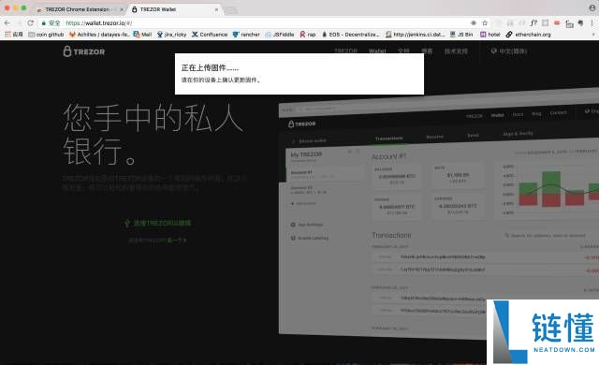Open the JS Bin bookmark
Image resolution: width=599 pixels, height=365 pixels.
pos(461,35)
